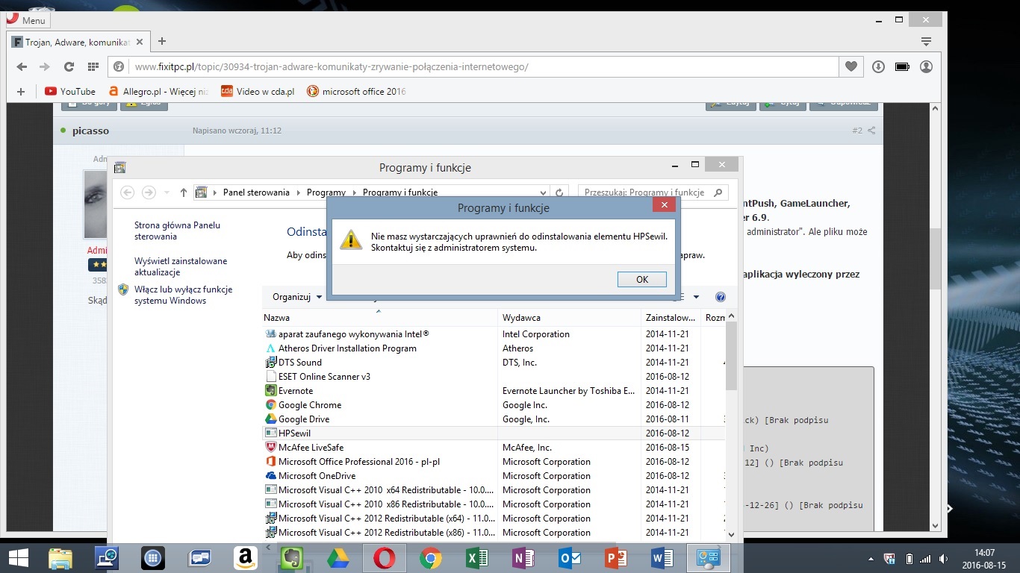Go forward in Opera browser
This screenshot has width=1020, height=573.
coord(45,66)
